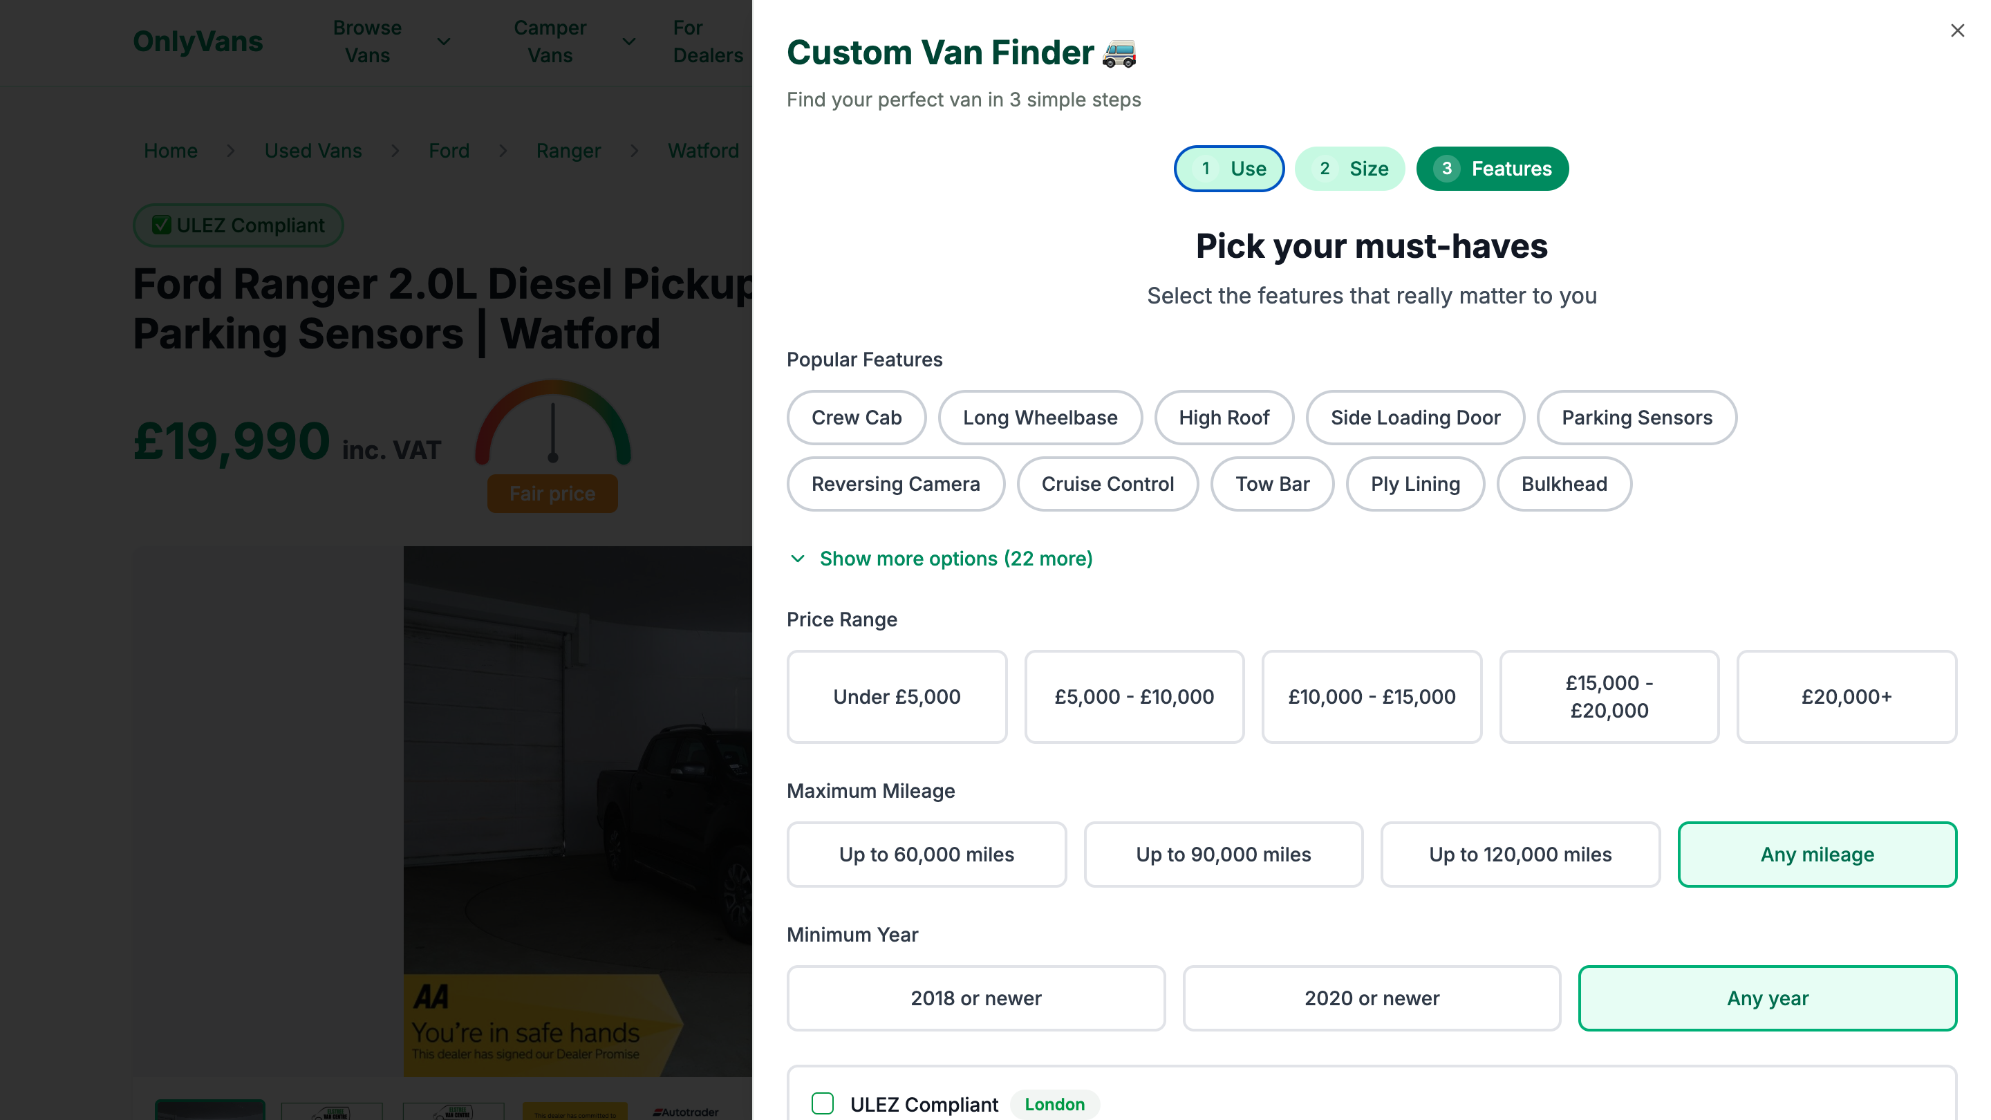Open the Used Vans breadcrumb link

[313, 151]
